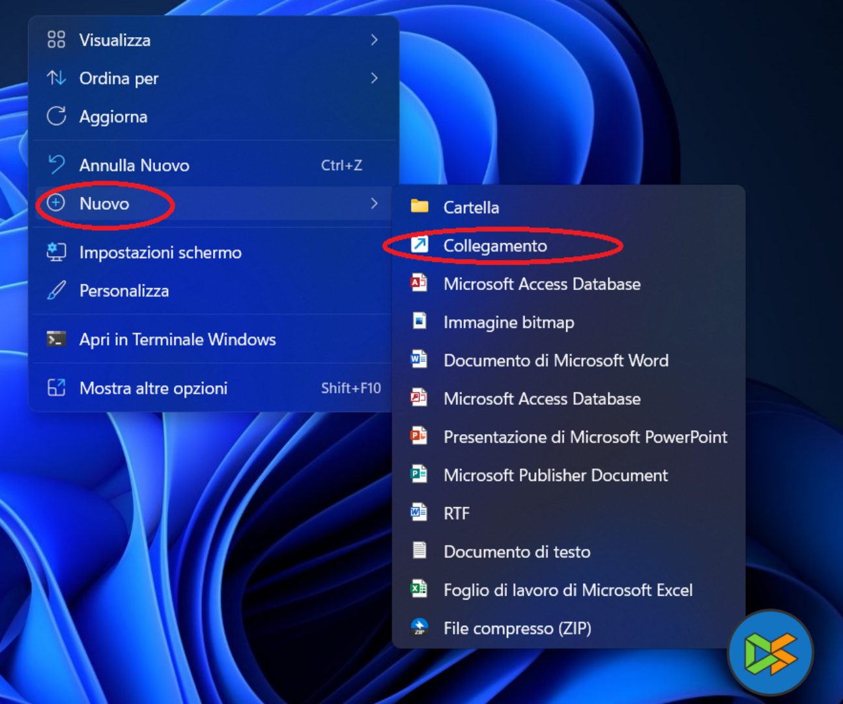The width and height of the screenshot is (843, 704).
Task: Click the shortcut arrow icon beside Collegamento
Action: (x=420, y=244)
